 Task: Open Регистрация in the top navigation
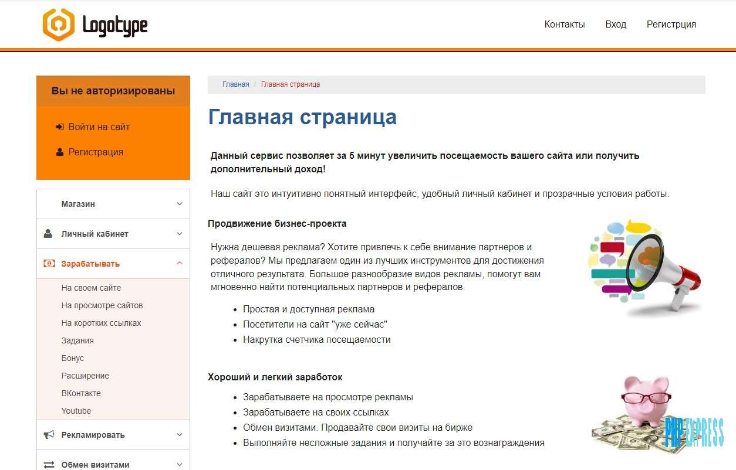(671, 25)
